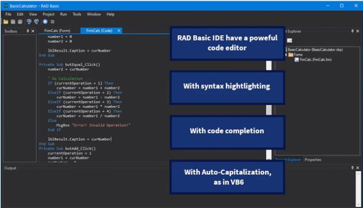Redo edit with toolbar icon

36,22
